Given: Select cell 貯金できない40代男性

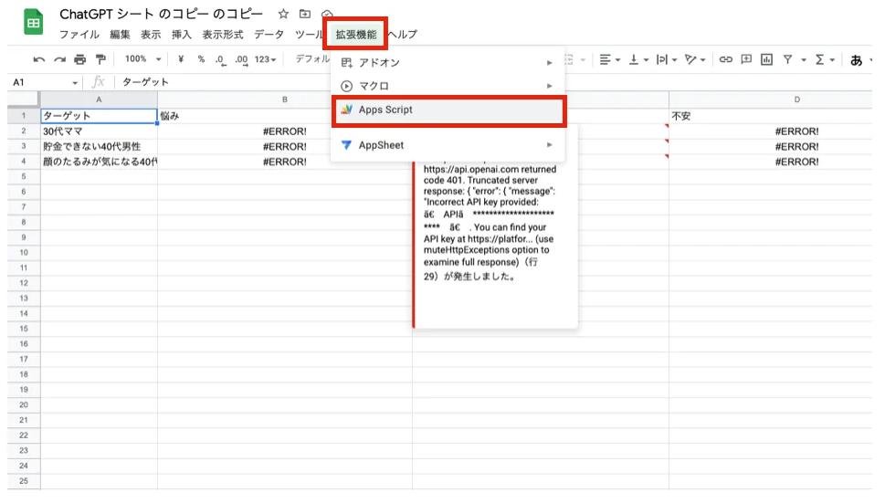Looking at the screenshot, I should [x=99, y=147].
